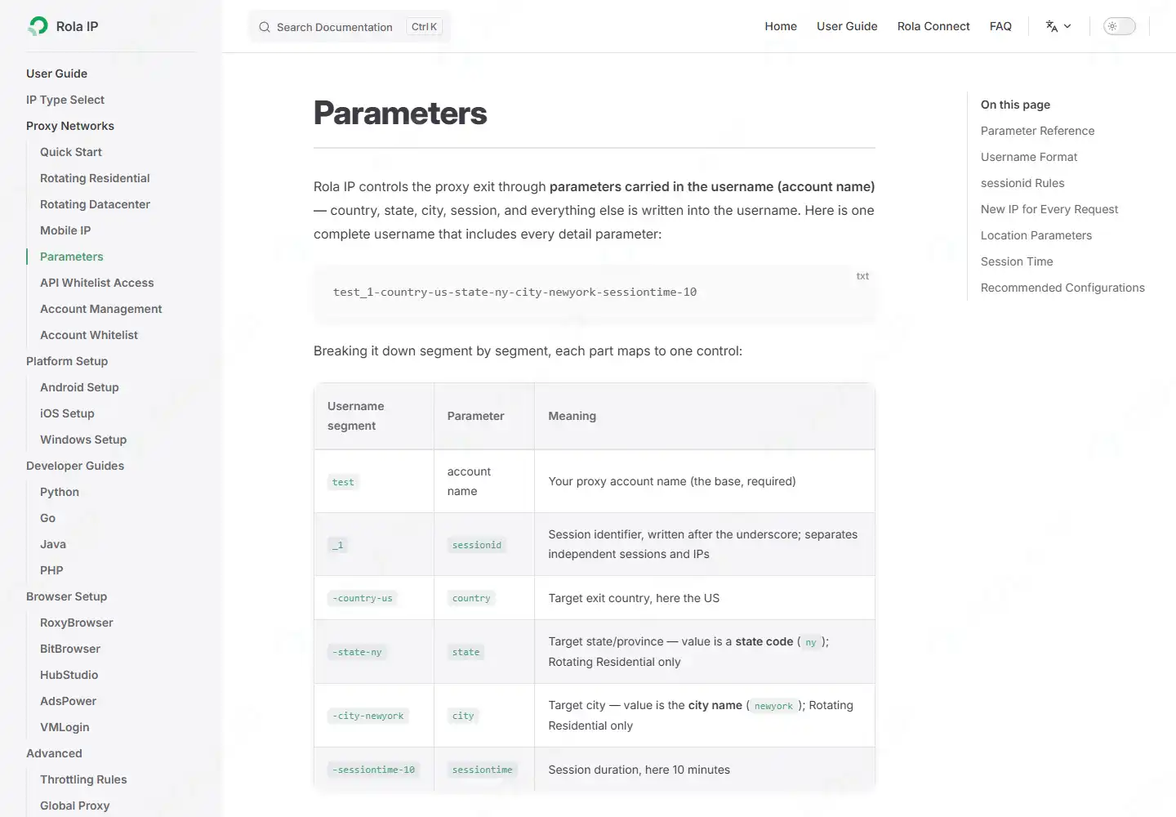Open HubStudio setup page

pos(69,675)
